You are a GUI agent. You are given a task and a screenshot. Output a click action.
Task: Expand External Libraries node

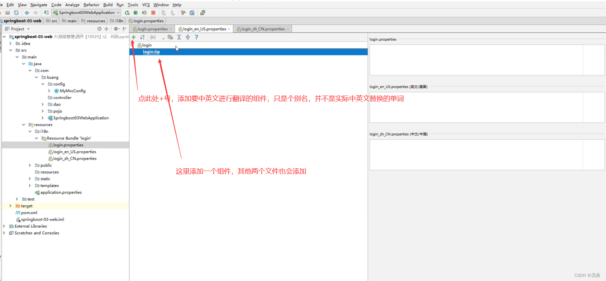[x=5, y=226]
